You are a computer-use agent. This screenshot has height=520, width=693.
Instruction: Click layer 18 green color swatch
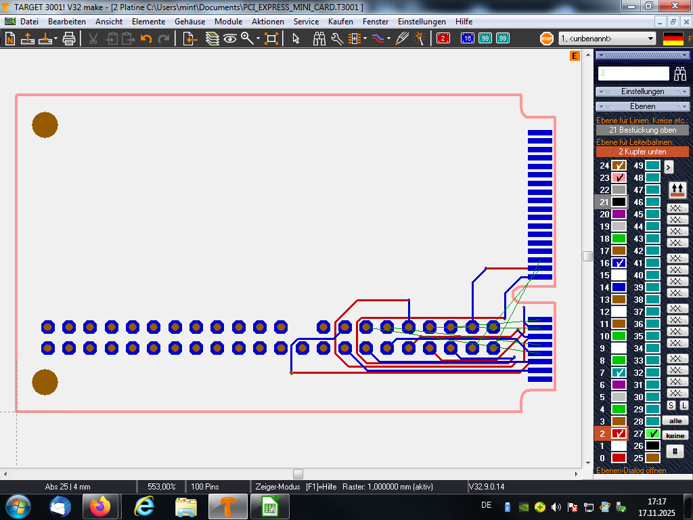point(619,239)
